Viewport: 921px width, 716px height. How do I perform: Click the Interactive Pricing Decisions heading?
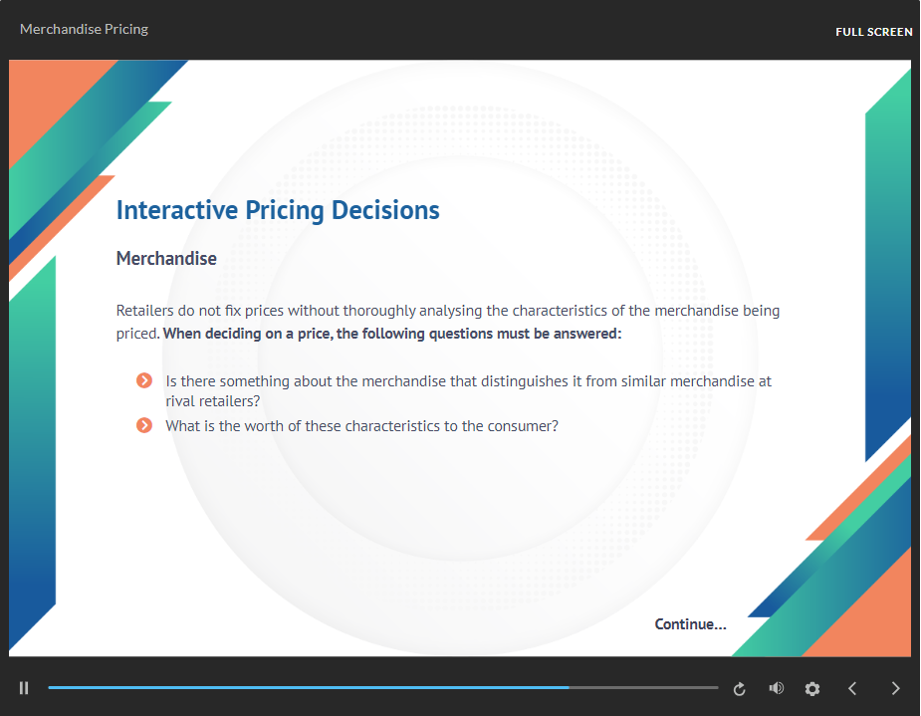point(278,210)
